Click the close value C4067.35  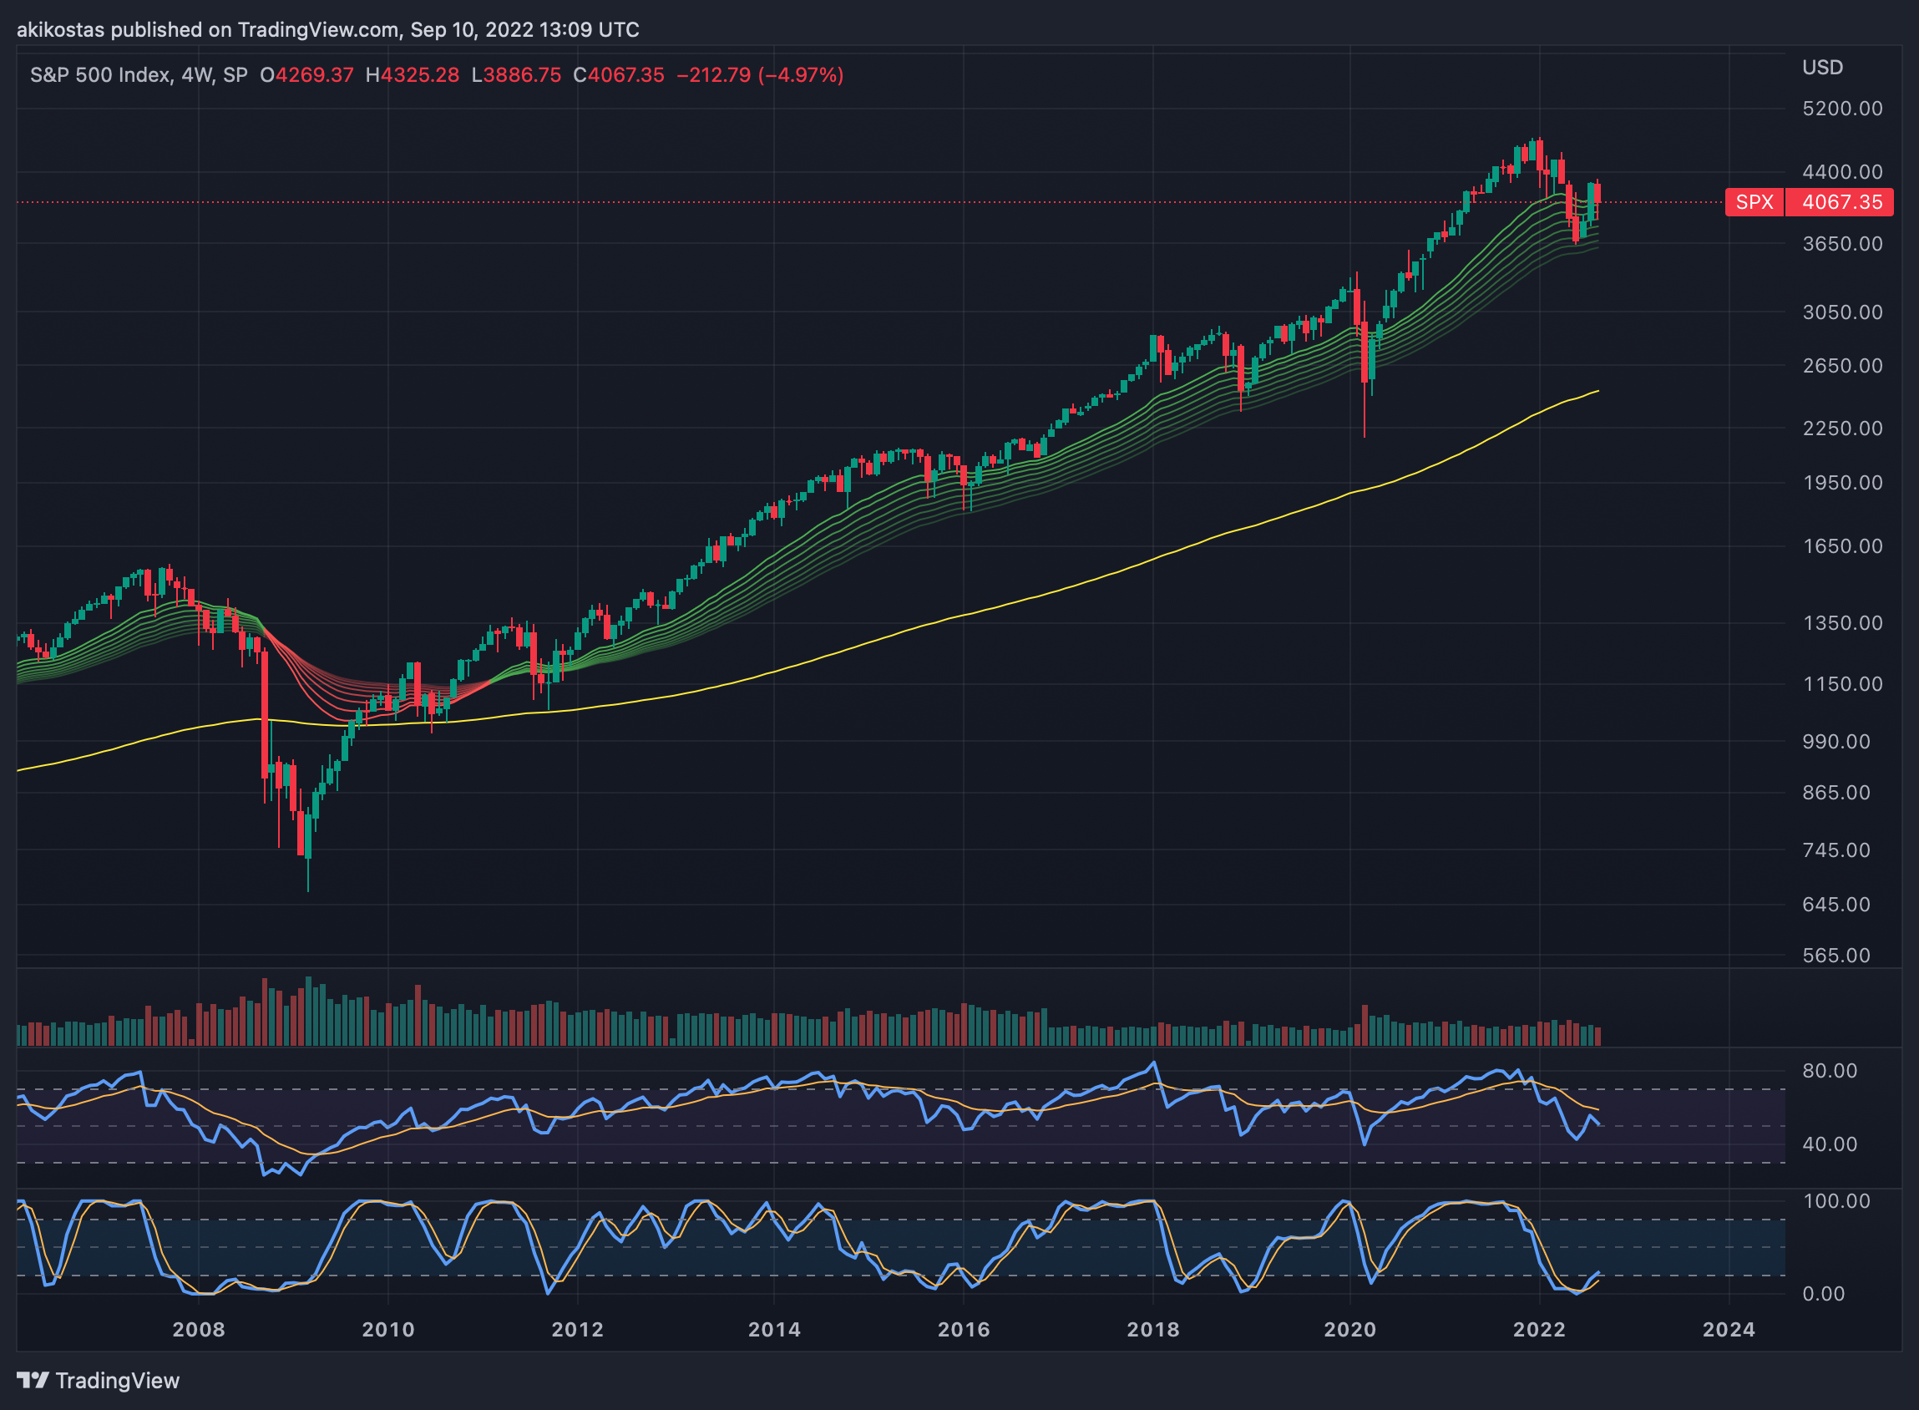619,75
